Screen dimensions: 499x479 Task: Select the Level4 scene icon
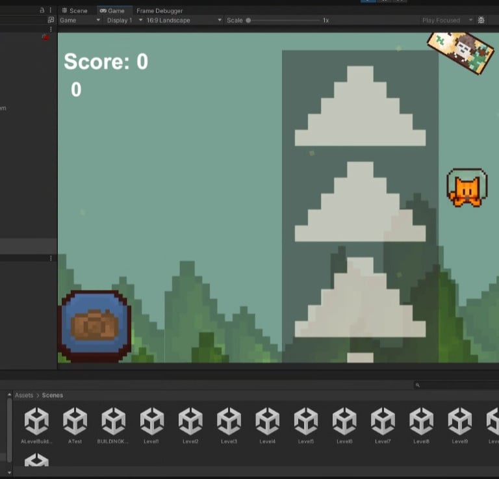(268, 421)
